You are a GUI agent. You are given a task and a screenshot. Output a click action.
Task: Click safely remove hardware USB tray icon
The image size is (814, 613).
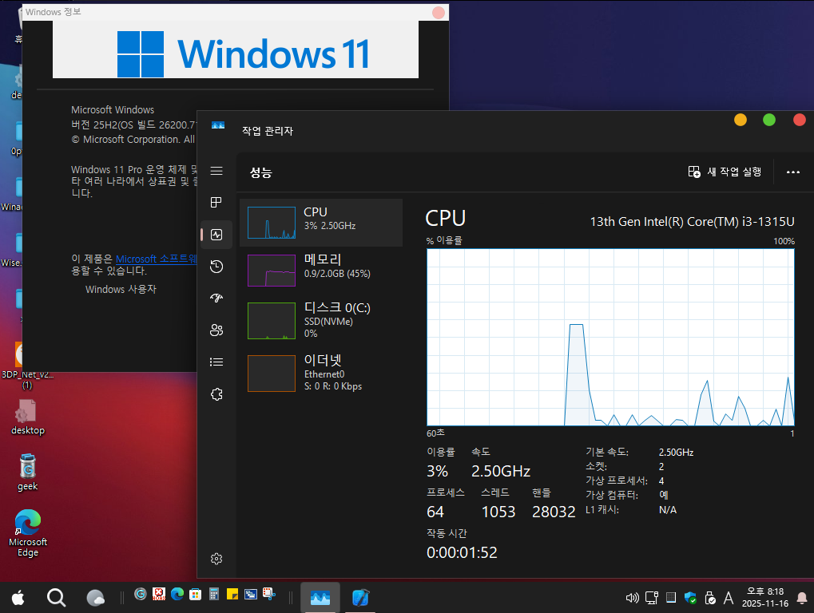pyautogui.click(x=709, y=598)
